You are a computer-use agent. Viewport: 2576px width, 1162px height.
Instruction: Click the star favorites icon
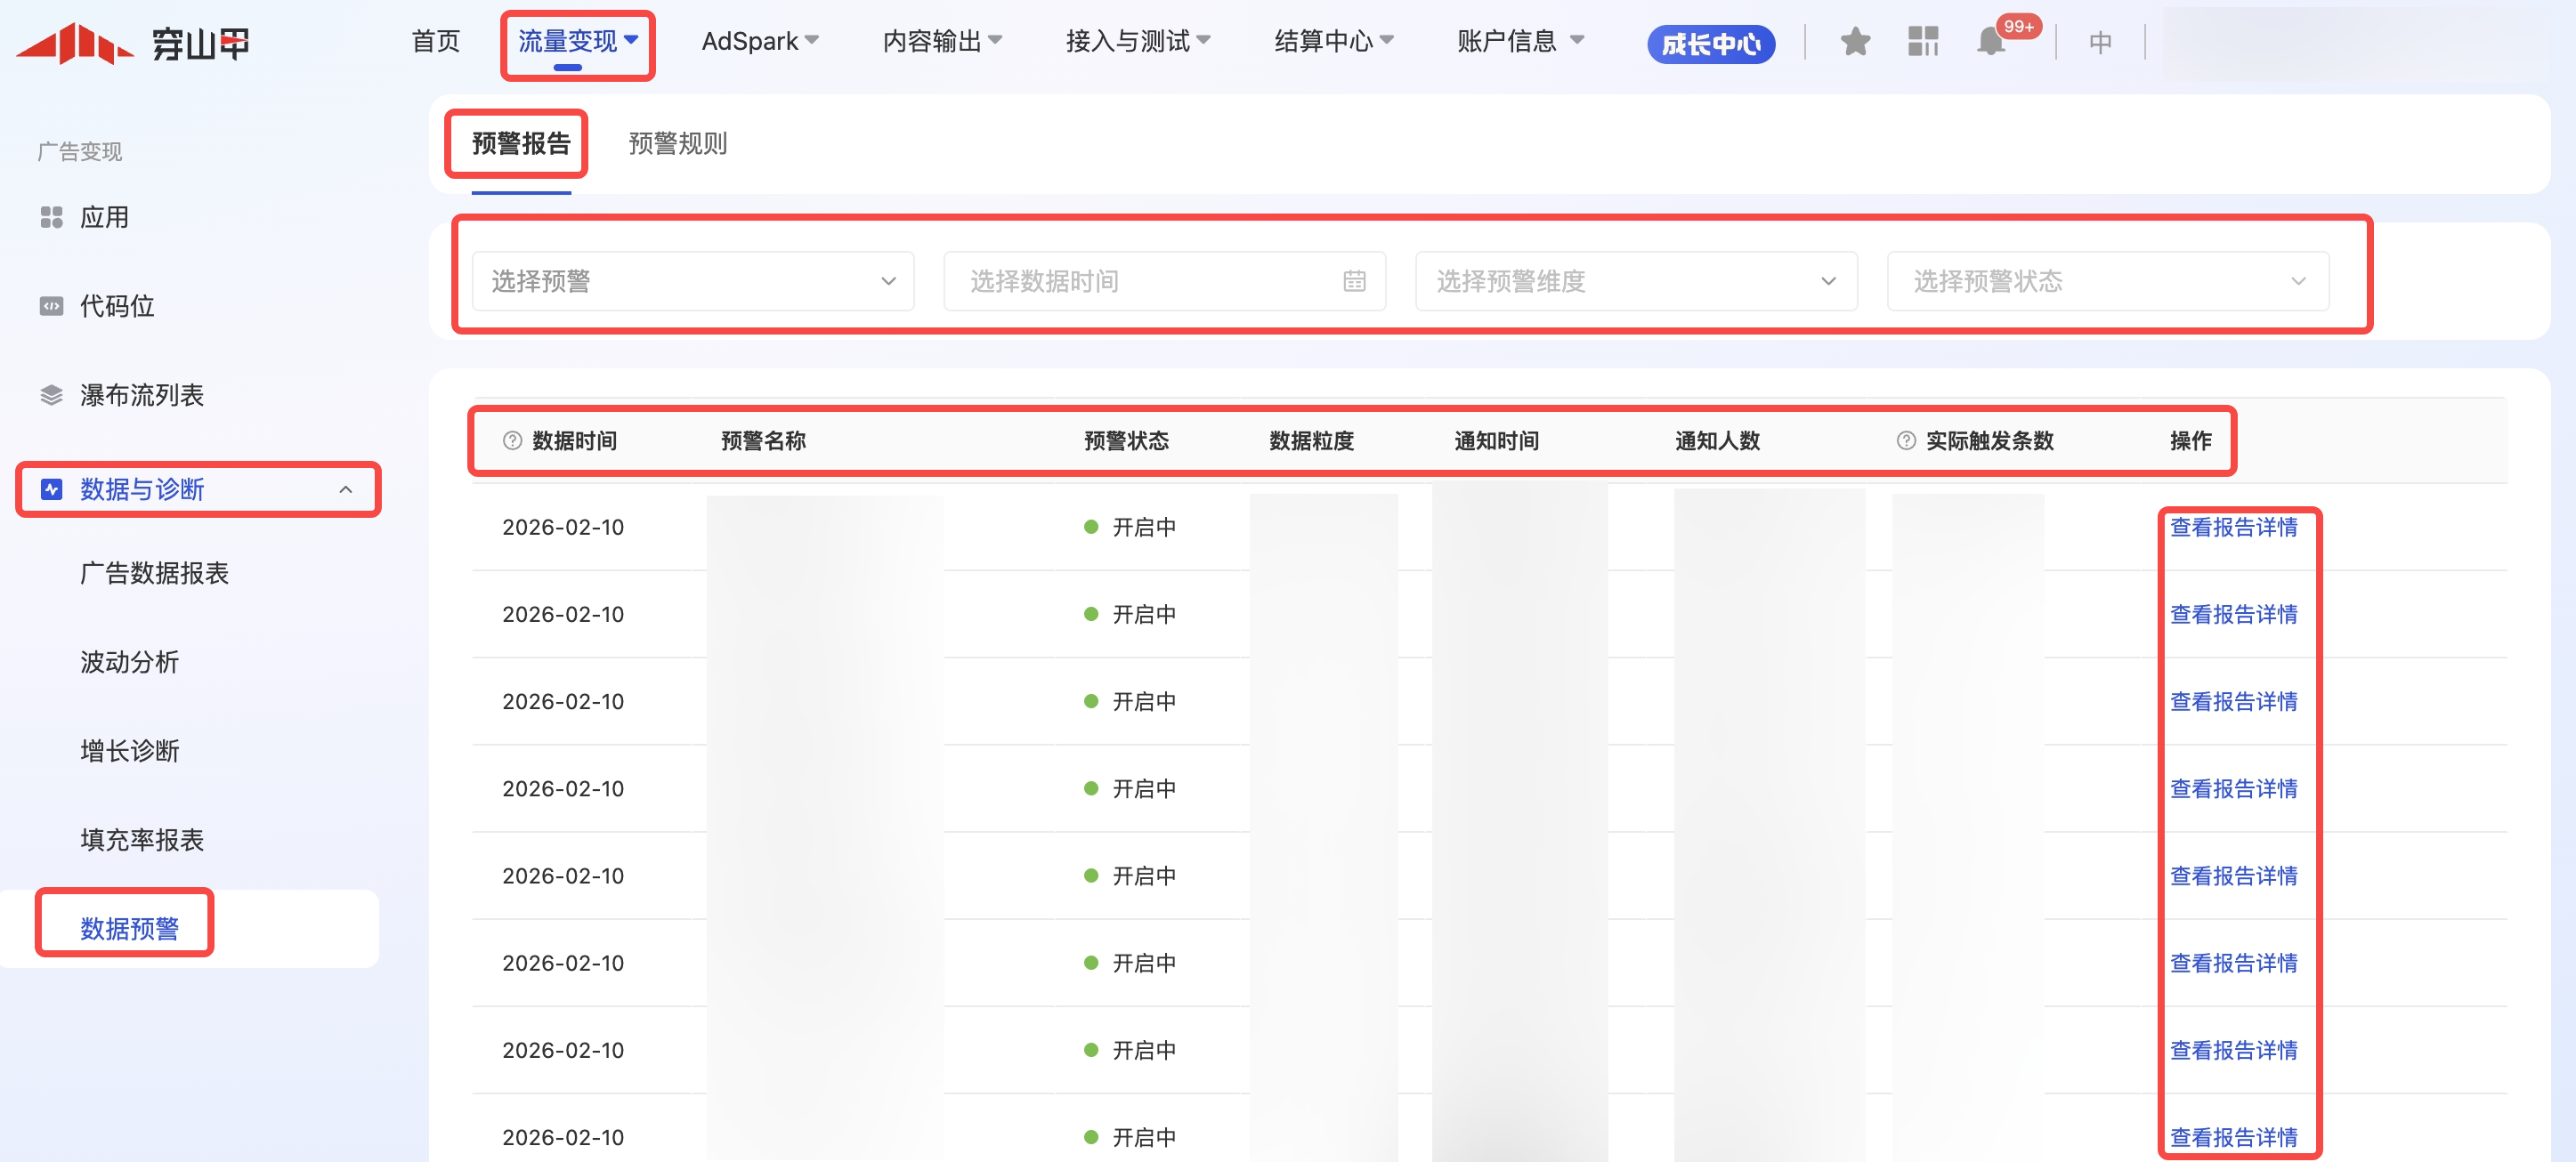tap(1854, 42)
